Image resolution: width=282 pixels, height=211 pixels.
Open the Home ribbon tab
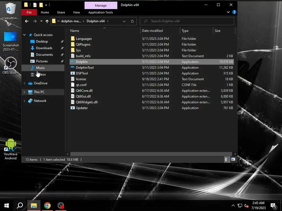pos(45,12)
